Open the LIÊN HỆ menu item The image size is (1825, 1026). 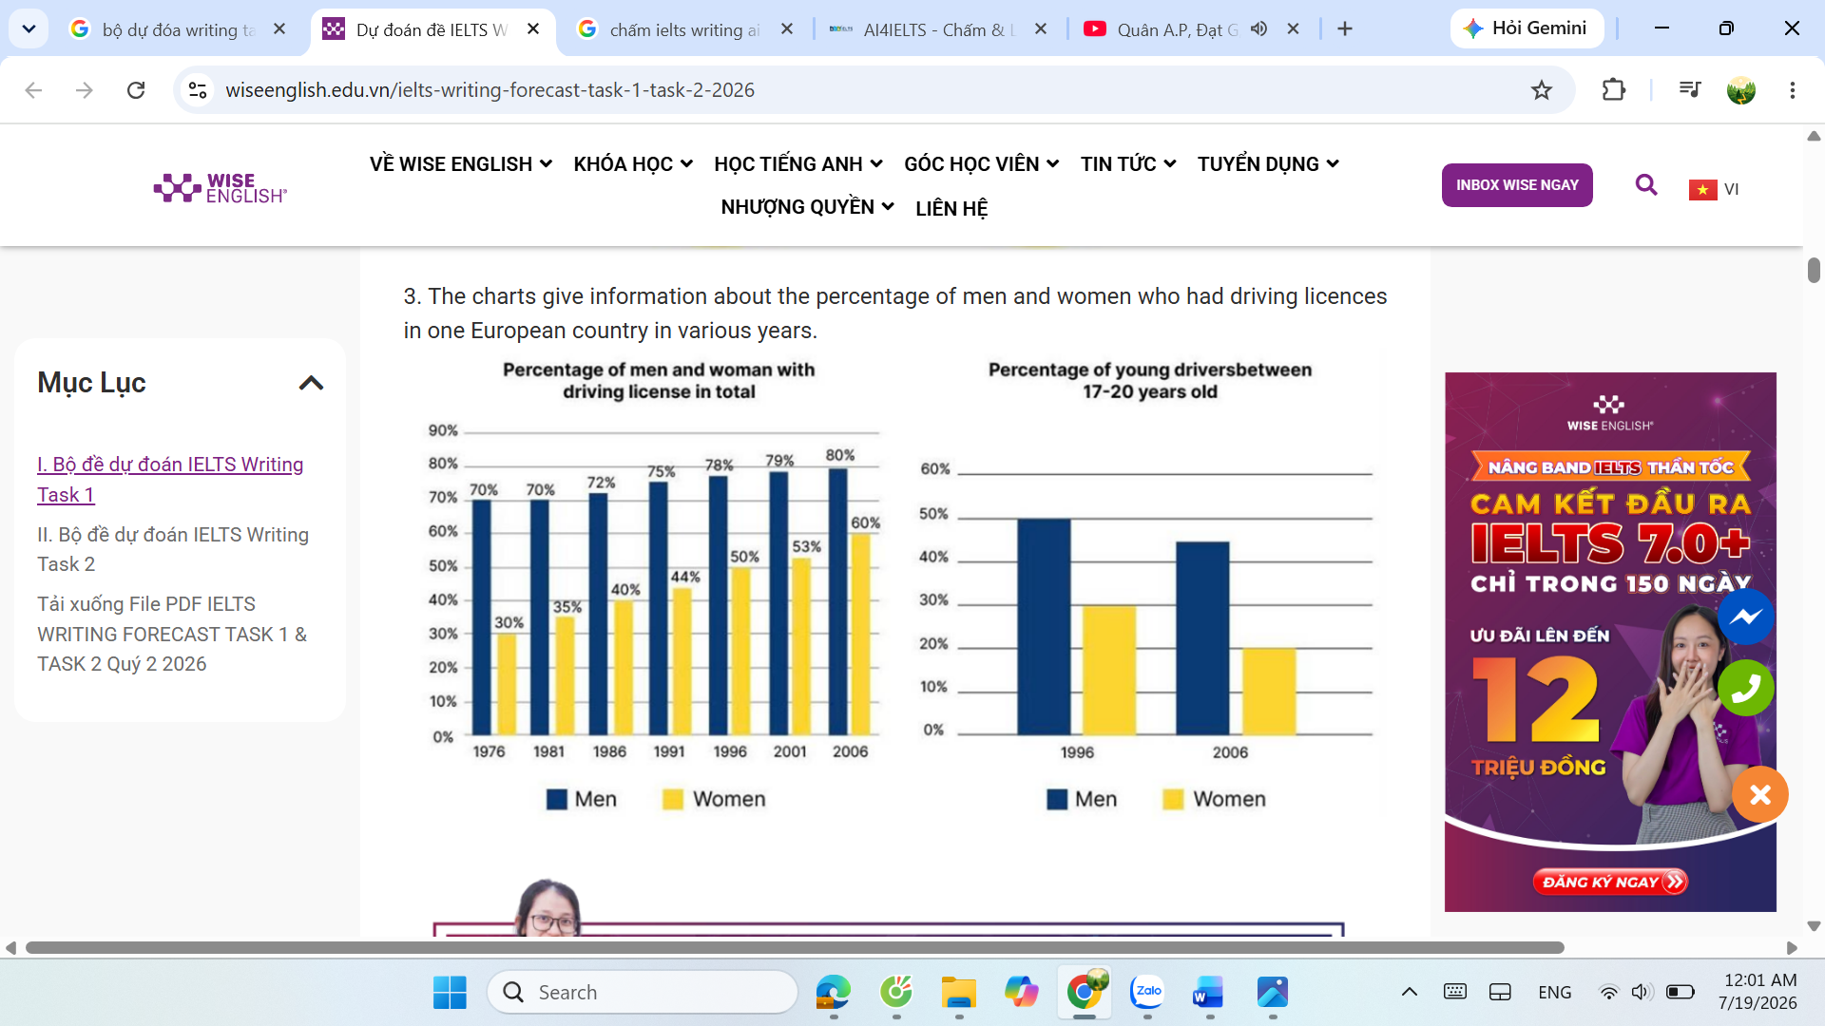coord(951,208)
